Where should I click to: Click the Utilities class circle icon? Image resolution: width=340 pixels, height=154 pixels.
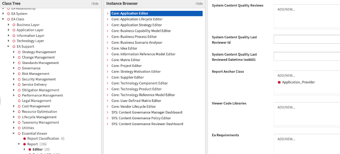pyautogui.click(x=19, y=128)
